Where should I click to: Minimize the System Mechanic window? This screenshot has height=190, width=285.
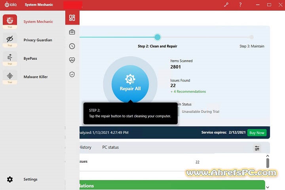258,5
